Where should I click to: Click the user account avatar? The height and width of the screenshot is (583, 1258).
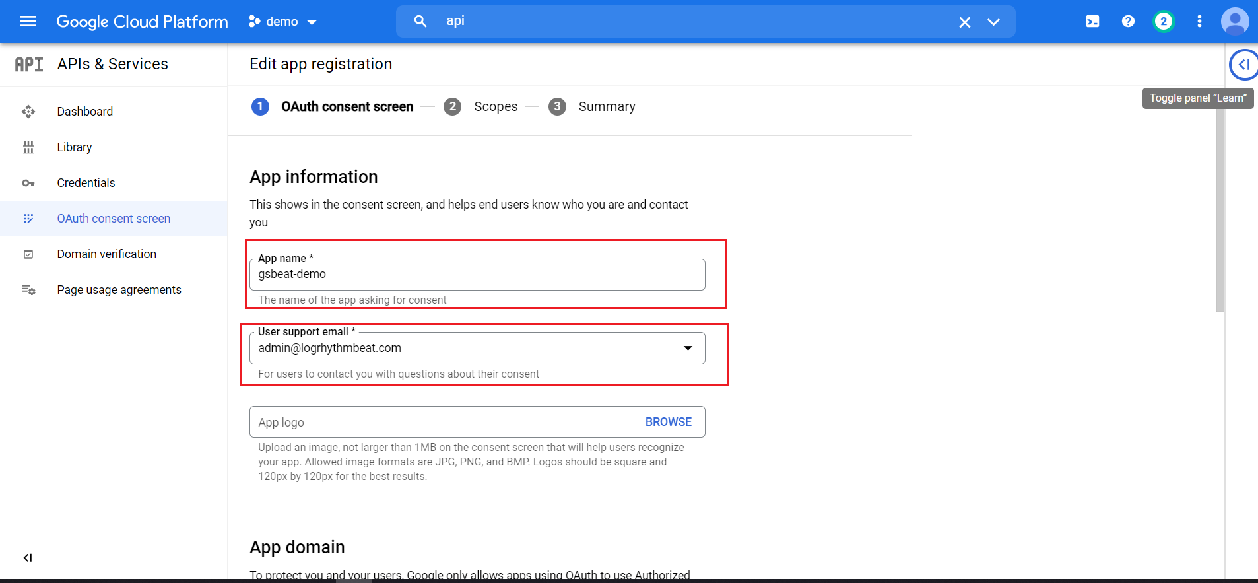[1234, 22]
